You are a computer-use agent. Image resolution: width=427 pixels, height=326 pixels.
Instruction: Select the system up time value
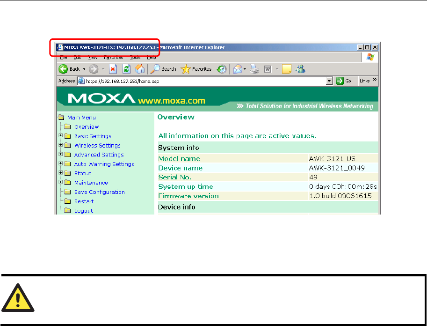[x=343, y=186]
